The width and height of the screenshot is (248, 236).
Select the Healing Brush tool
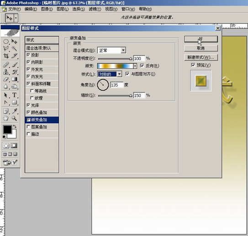click(6, 65)
